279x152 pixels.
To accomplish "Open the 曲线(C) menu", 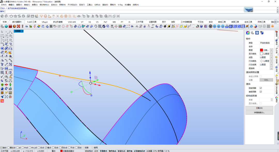I will pyautogui.click(x=27, y=5).
